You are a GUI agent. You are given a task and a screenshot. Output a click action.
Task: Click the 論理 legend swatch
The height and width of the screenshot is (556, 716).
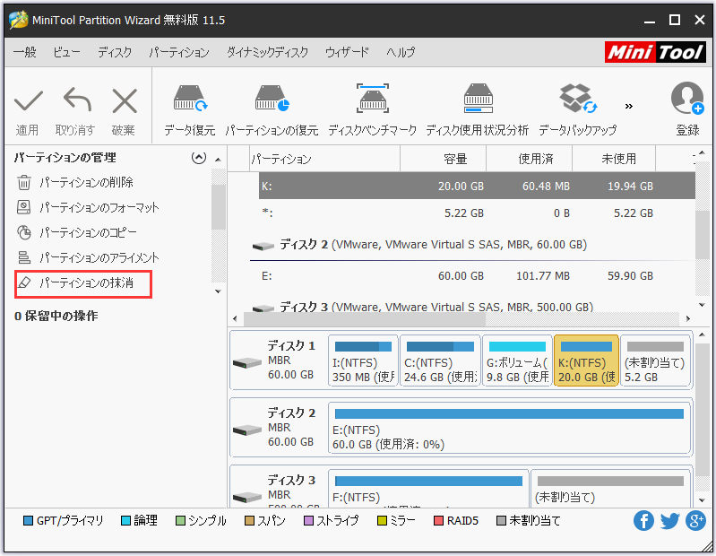(x=125, y=521)
